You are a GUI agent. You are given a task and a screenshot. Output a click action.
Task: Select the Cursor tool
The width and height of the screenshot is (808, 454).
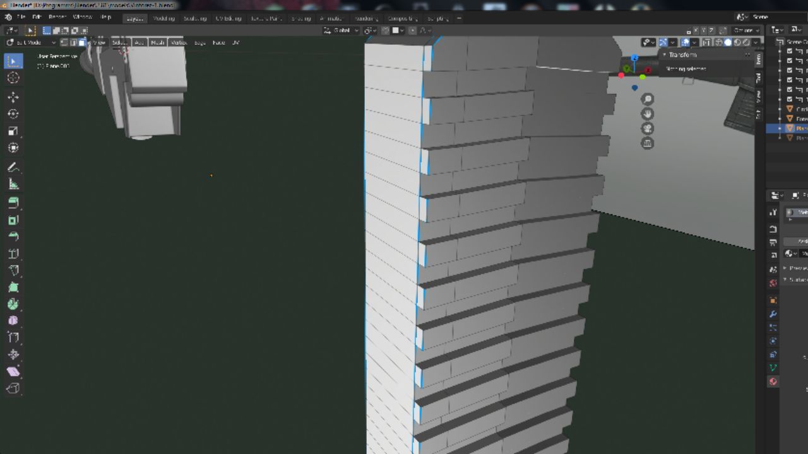point(13,78)
